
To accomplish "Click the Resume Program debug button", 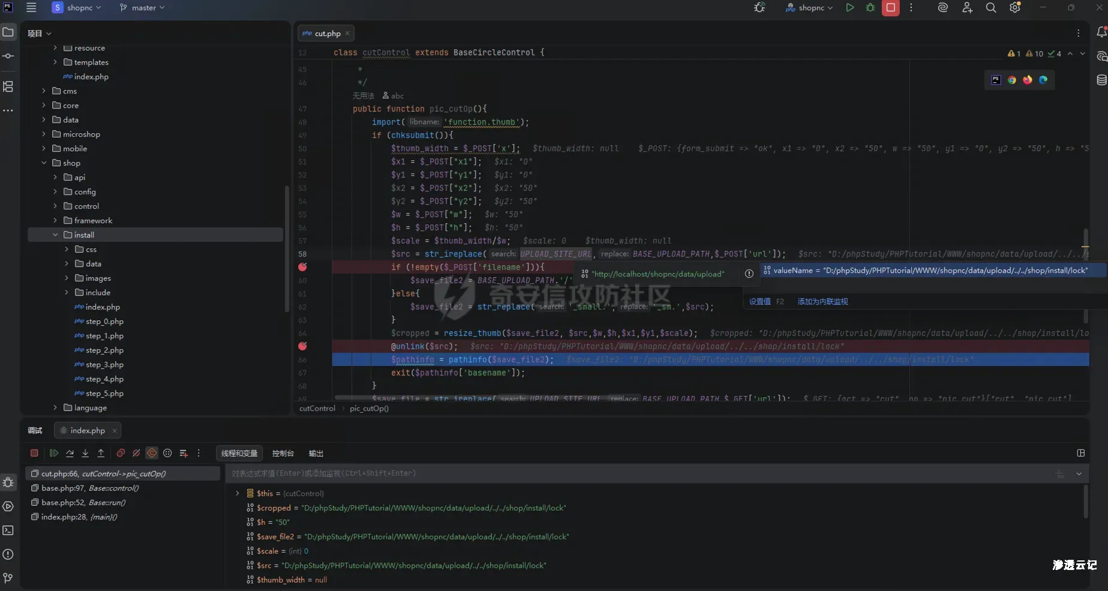I will (x=54, y=454).
